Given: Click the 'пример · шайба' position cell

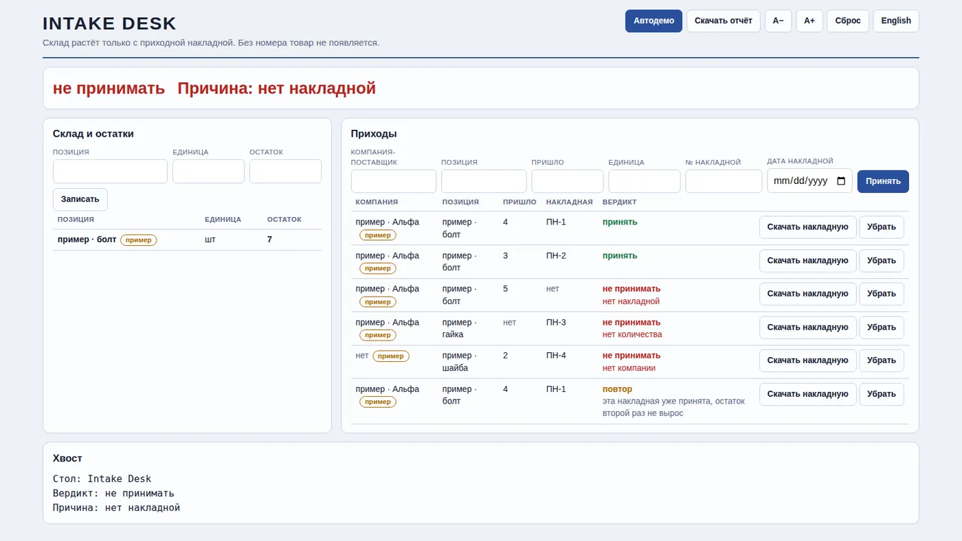Looking at the screenshot, I should pyautogui.click(x=460, y=361).
